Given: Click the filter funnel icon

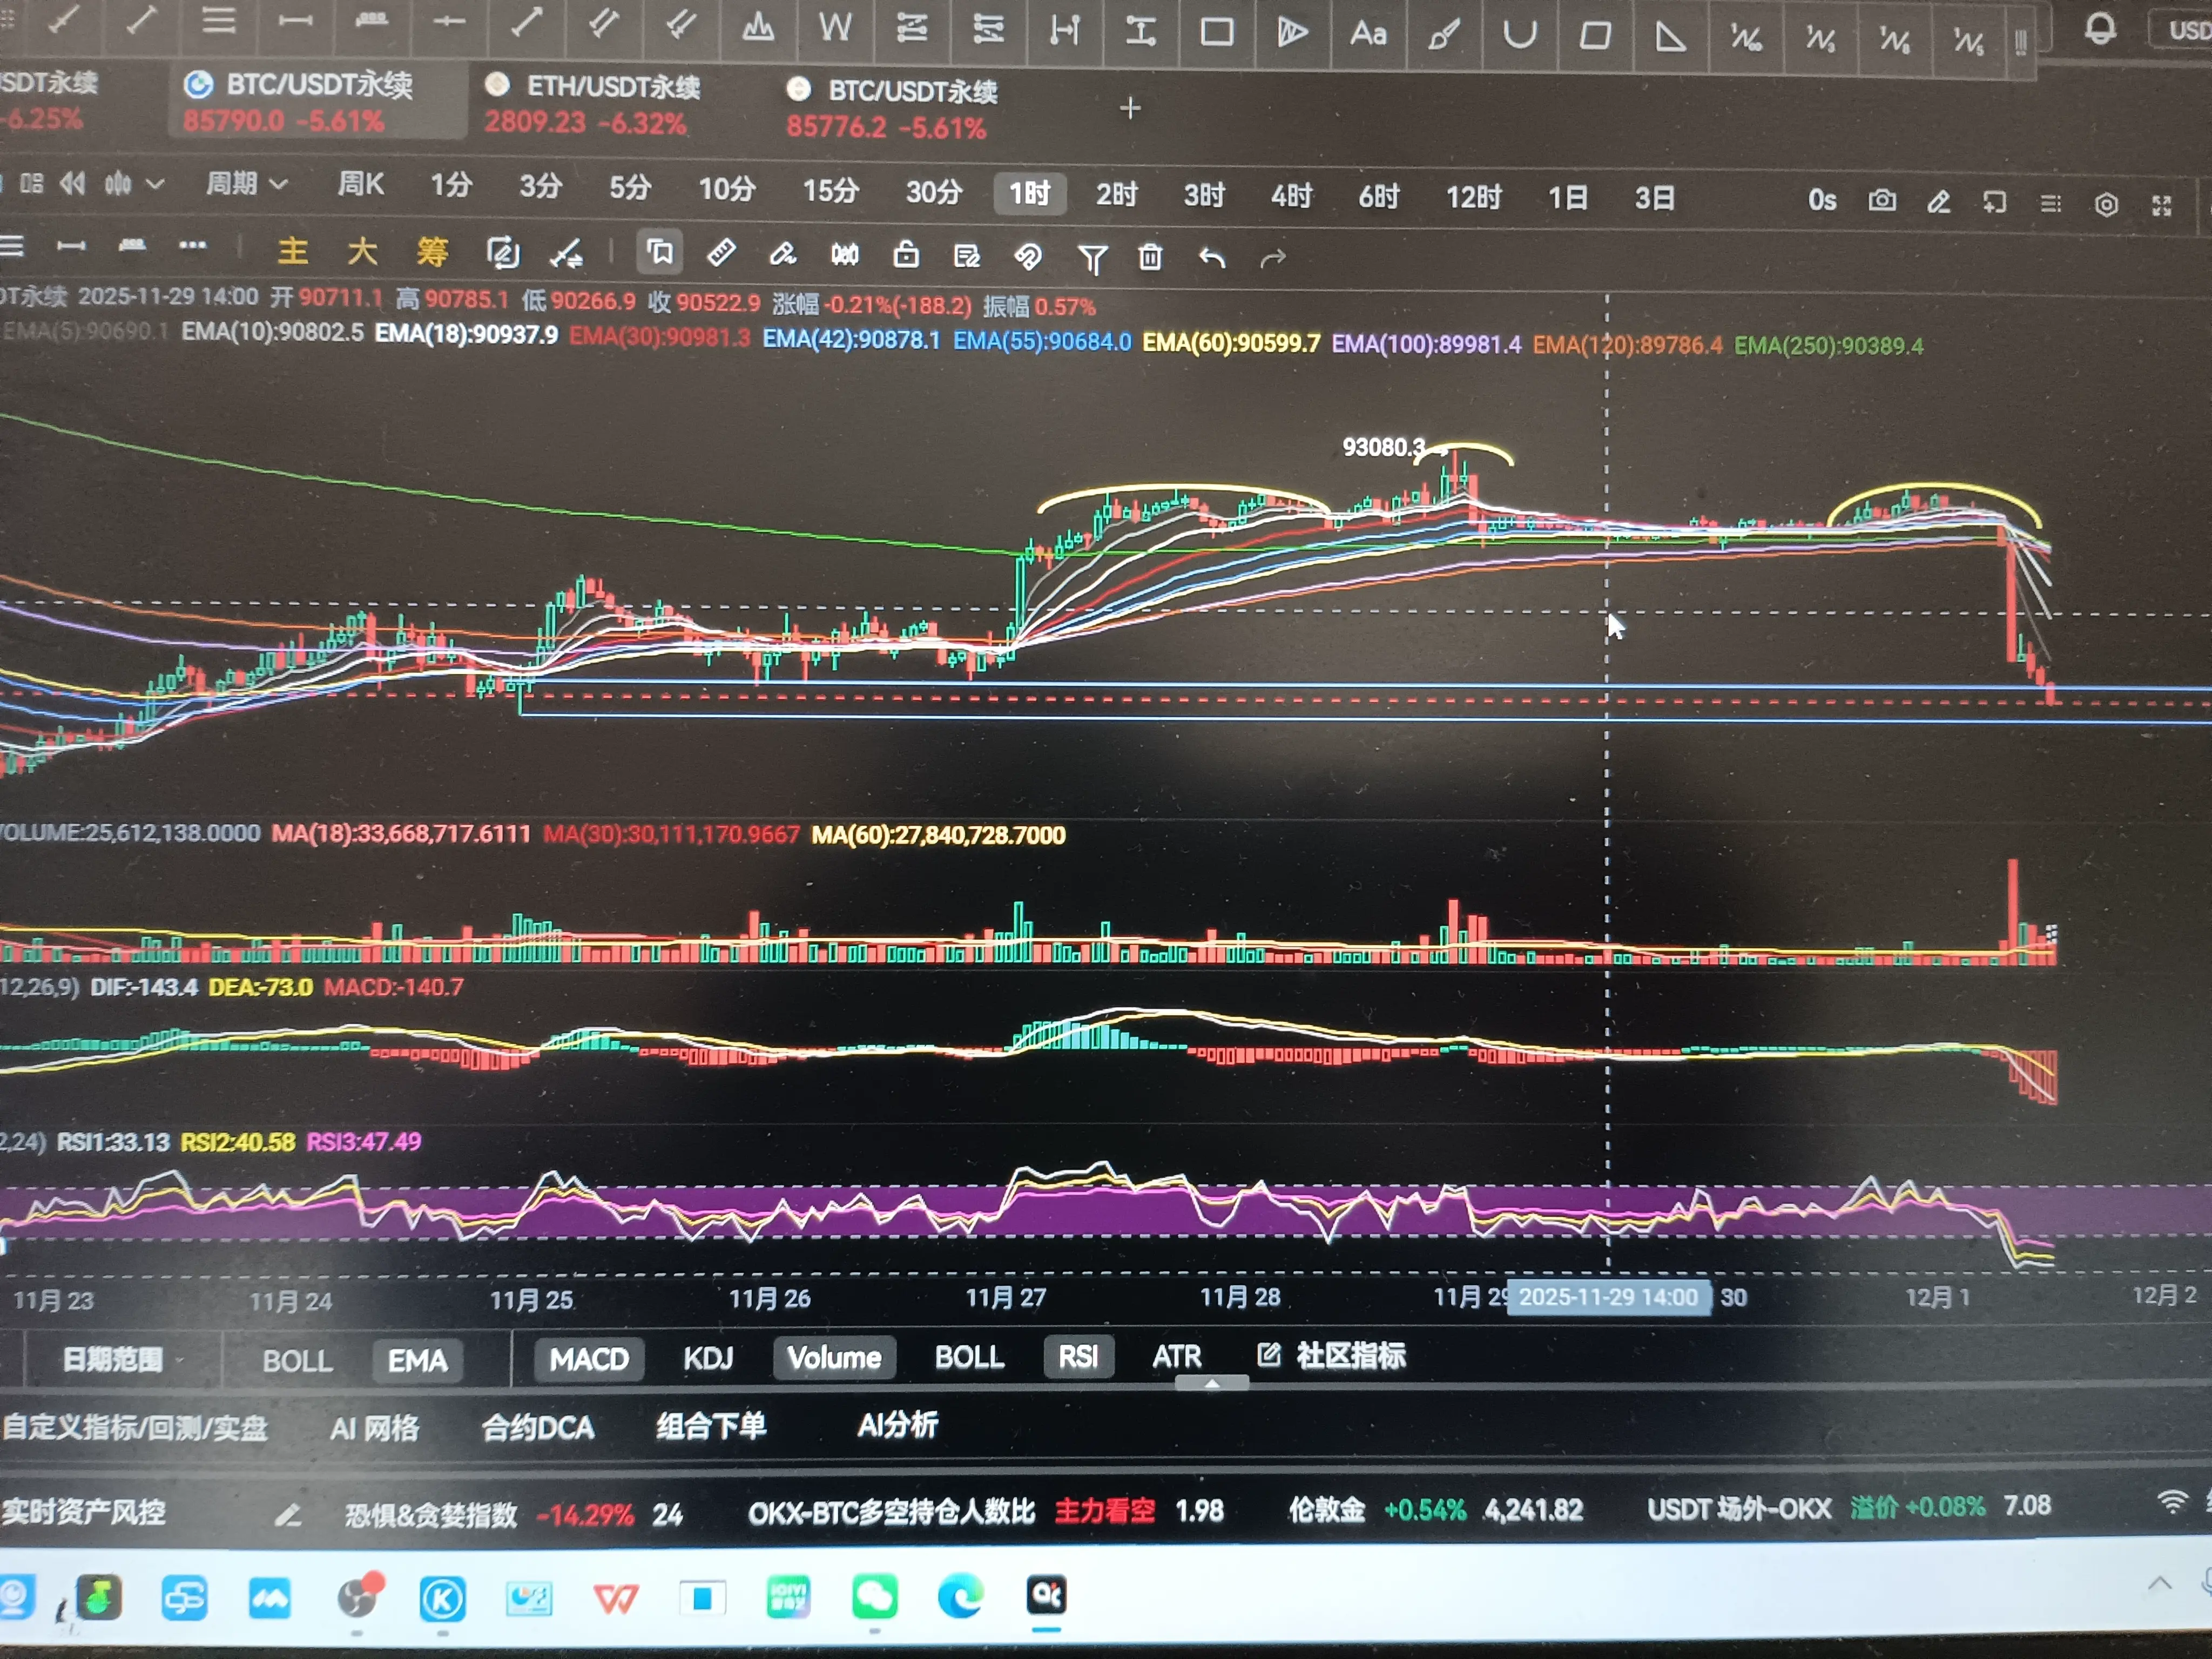Looking at the screenshot, I should (1092, 259).
